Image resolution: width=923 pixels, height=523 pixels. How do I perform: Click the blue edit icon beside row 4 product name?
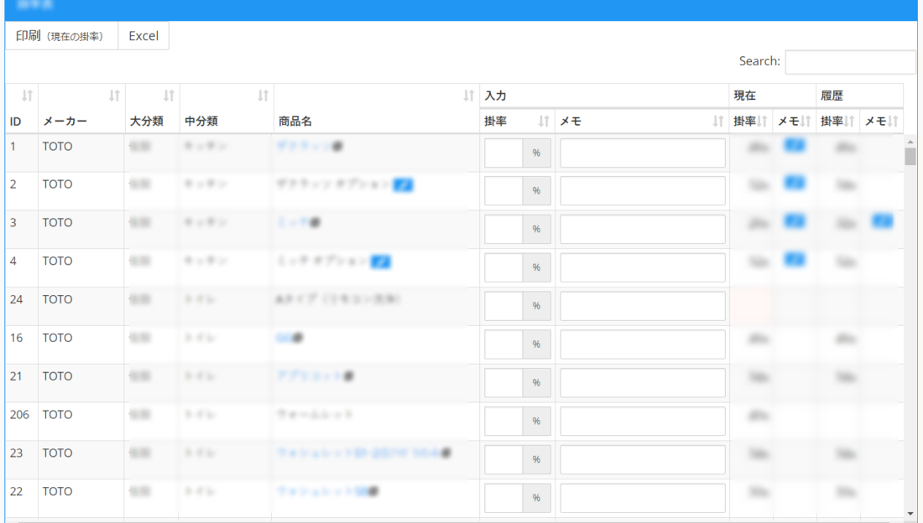pos(381,261)
